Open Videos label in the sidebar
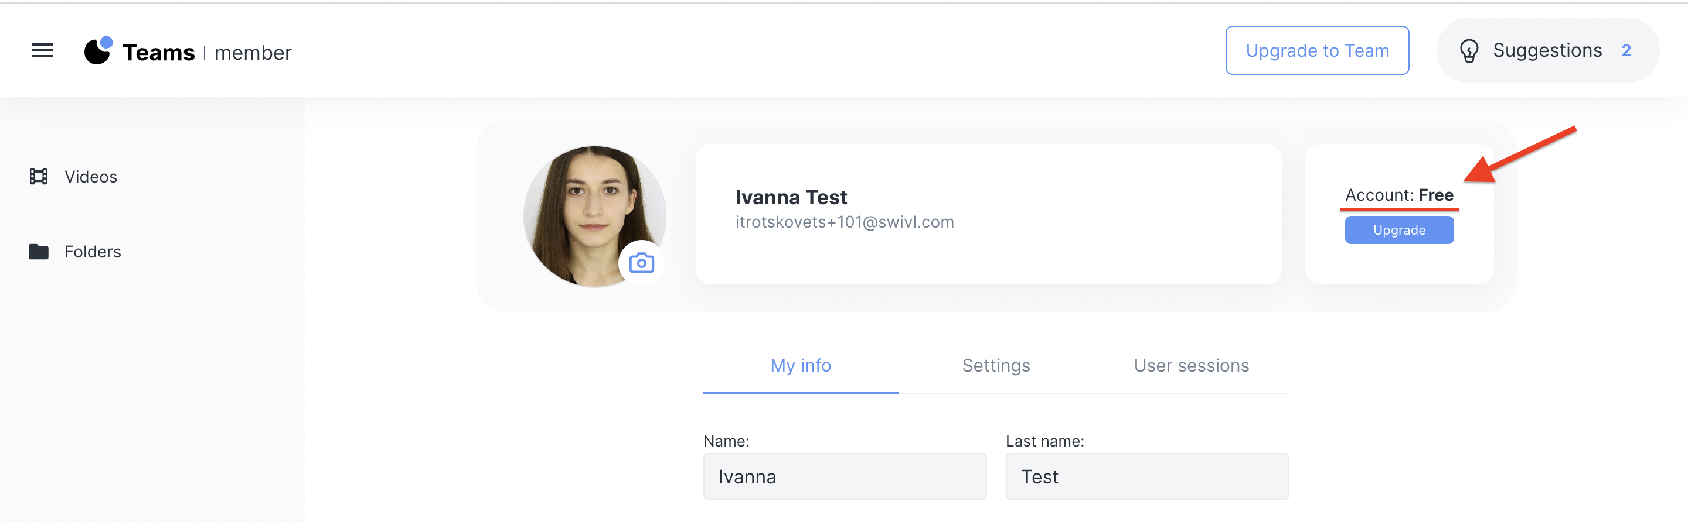This screenshot has width=1688, height=522. 90,177
